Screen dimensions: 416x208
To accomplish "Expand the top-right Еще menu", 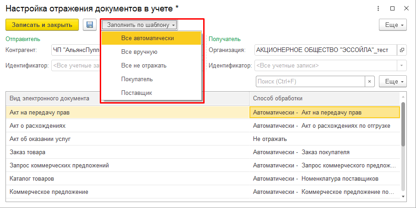I will click(393, 25).
